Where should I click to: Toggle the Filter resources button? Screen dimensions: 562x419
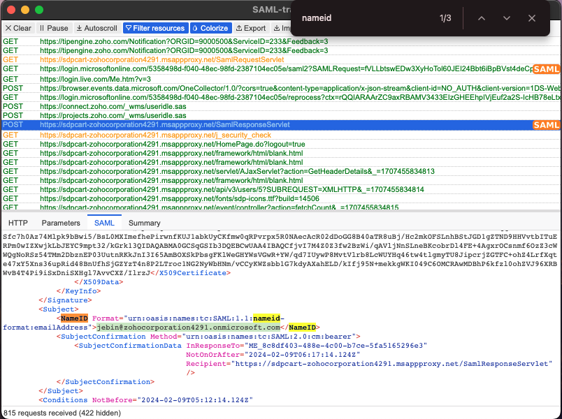[155, 28]
